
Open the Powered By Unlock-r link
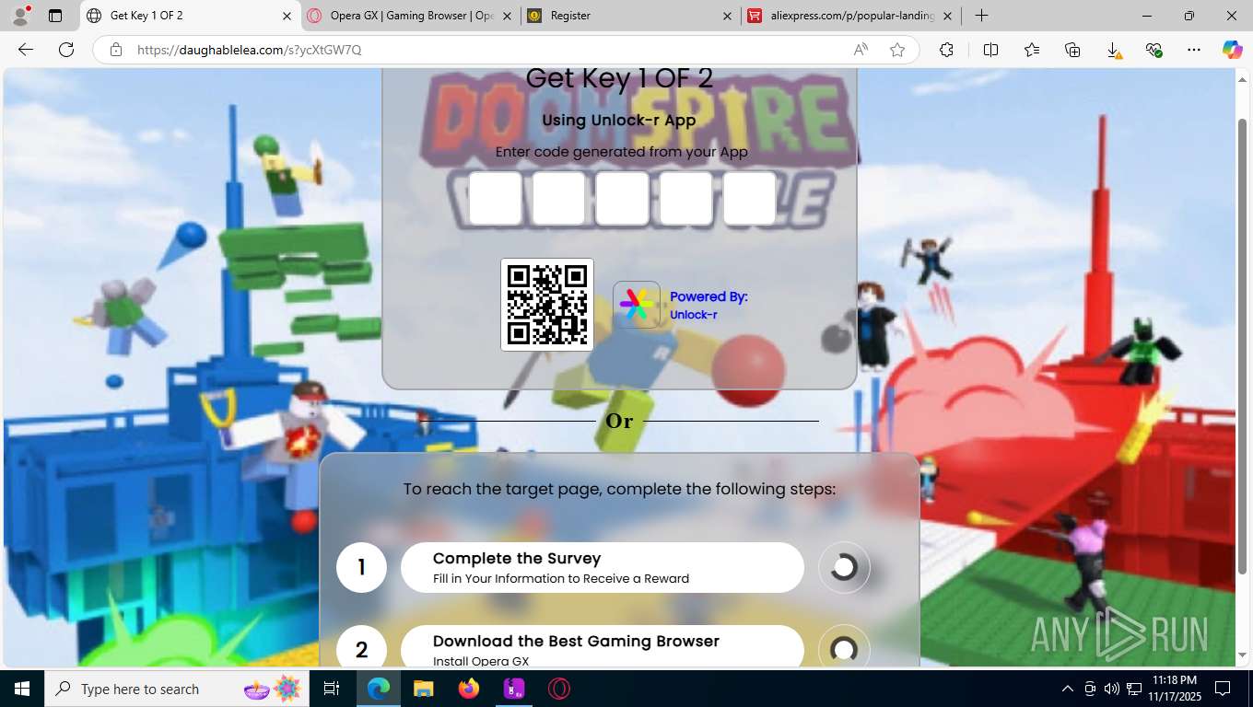(x=708, y=305)
